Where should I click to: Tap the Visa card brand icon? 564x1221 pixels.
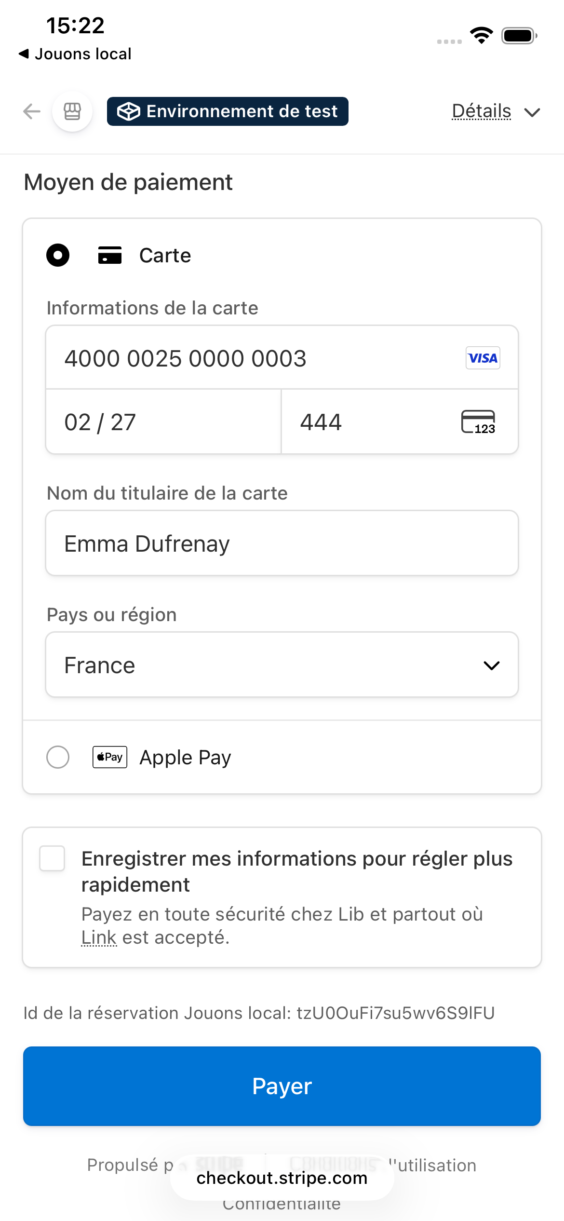(483, 358)
